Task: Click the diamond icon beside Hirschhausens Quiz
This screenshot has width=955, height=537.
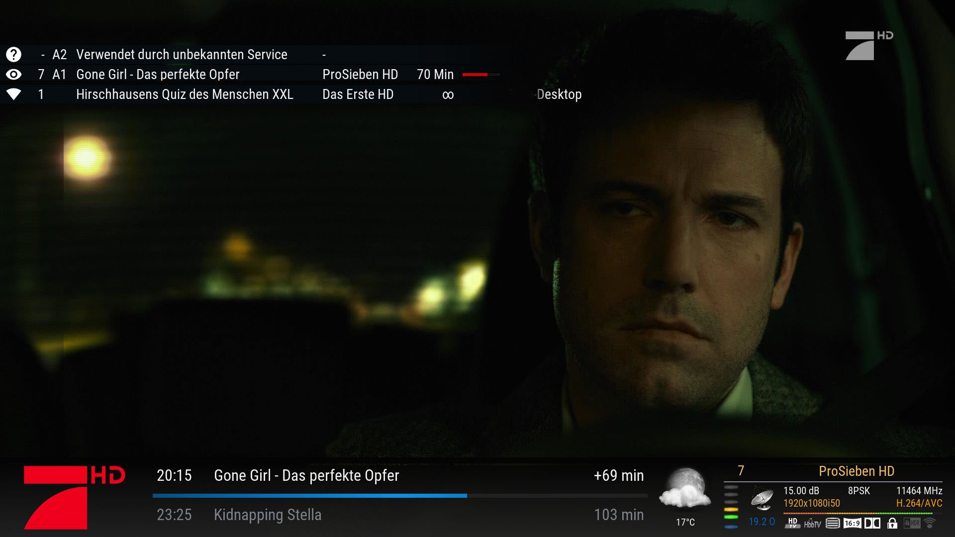Action: pos(13,94)
